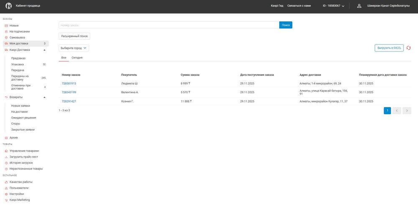
Task: Click the Планируемая дата доставки заказа header
Action: (x=383, y=75)
